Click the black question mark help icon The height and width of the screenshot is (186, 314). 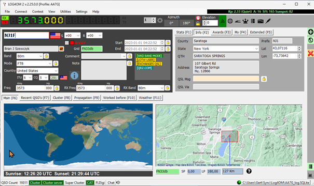tap(249, 171)
